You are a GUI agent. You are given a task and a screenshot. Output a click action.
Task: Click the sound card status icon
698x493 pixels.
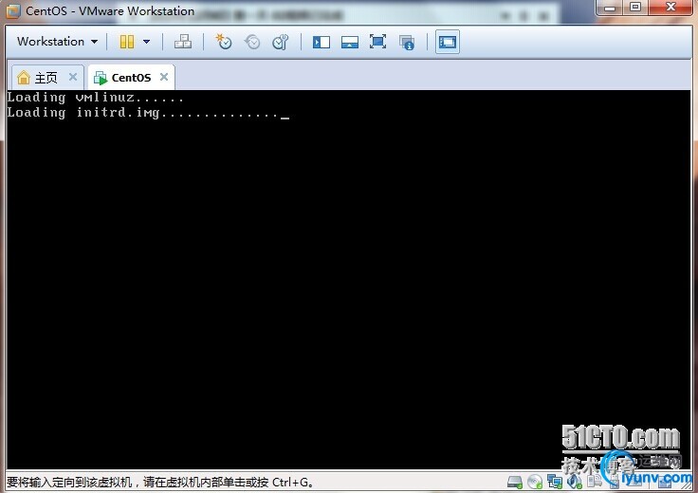pos(575,482)
